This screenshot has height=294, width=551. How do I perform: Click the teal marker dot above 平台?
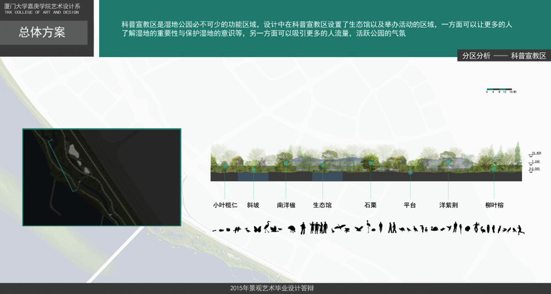(410, 172)
